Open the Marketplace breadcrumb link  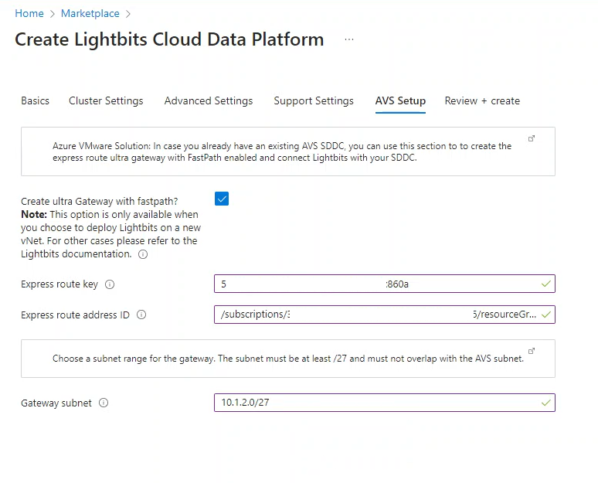(x=90, y=13)
